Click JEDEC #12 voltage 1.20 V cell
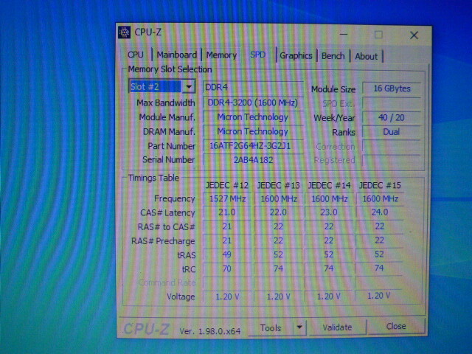The width and height of the screenshot is (472, 354). pyautogui.click(x=227, y=296)
